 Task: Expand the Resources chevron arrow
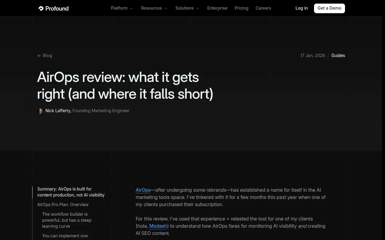click(166, 8)
